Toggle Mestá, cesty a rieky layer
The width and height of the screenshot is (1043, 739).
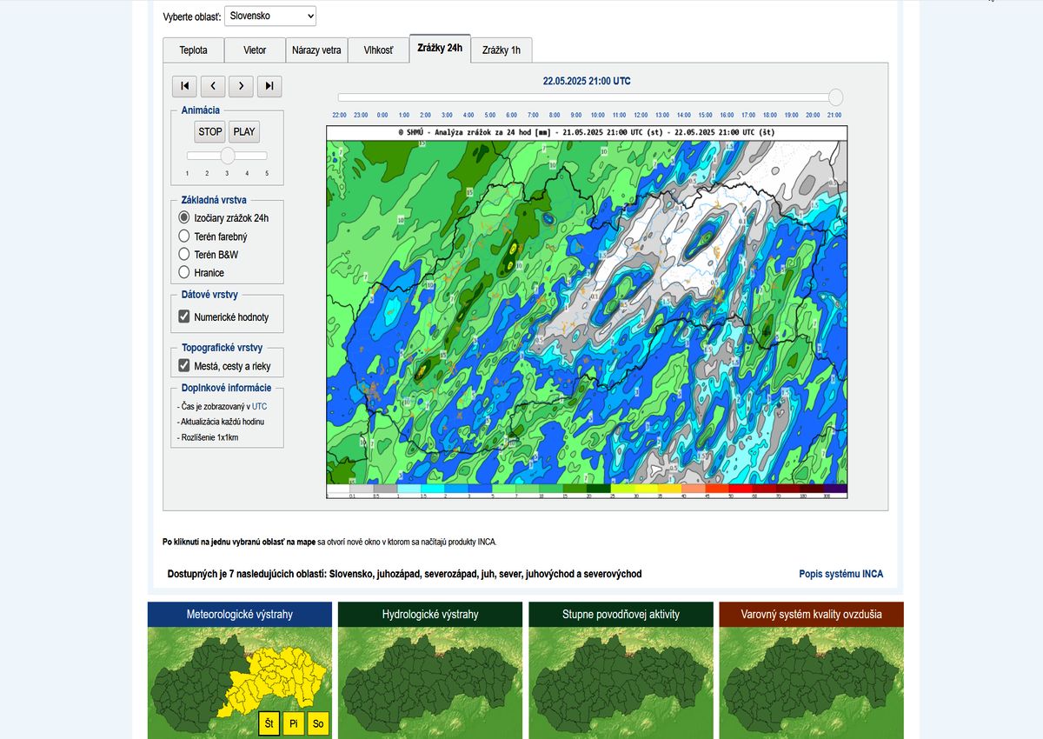(x=184, y=366)
